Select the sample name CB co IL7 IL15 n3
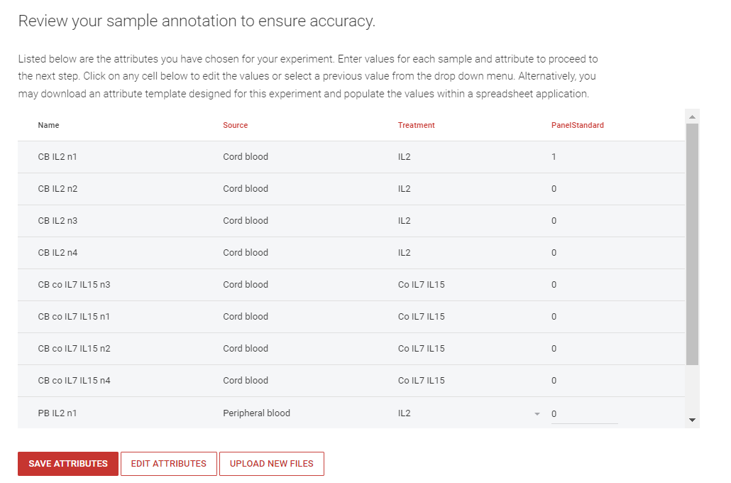The image size is (731, 483). (x=74, y=285)
